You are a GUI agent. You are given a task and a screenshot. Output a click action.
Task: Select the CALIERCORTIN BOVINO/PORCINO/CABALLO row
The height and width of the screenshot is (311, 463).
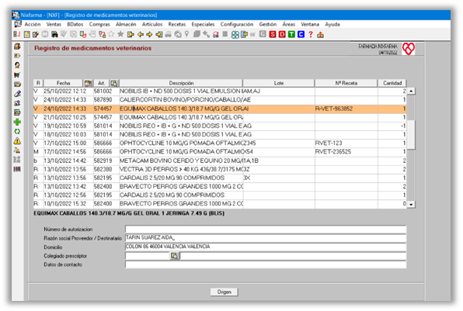point(220,100)
